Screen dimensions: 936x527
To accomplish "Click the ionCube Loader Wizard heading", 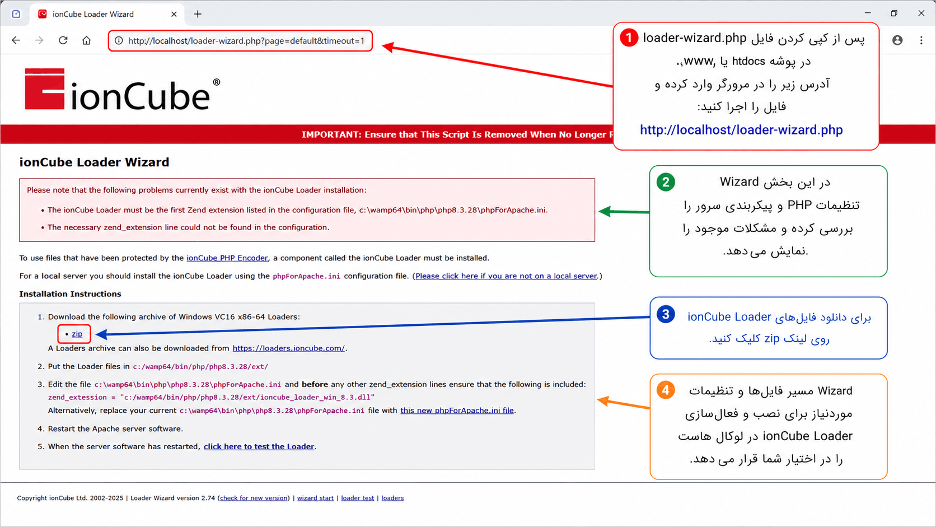I will pyautogui.click(x=94, y=162).
